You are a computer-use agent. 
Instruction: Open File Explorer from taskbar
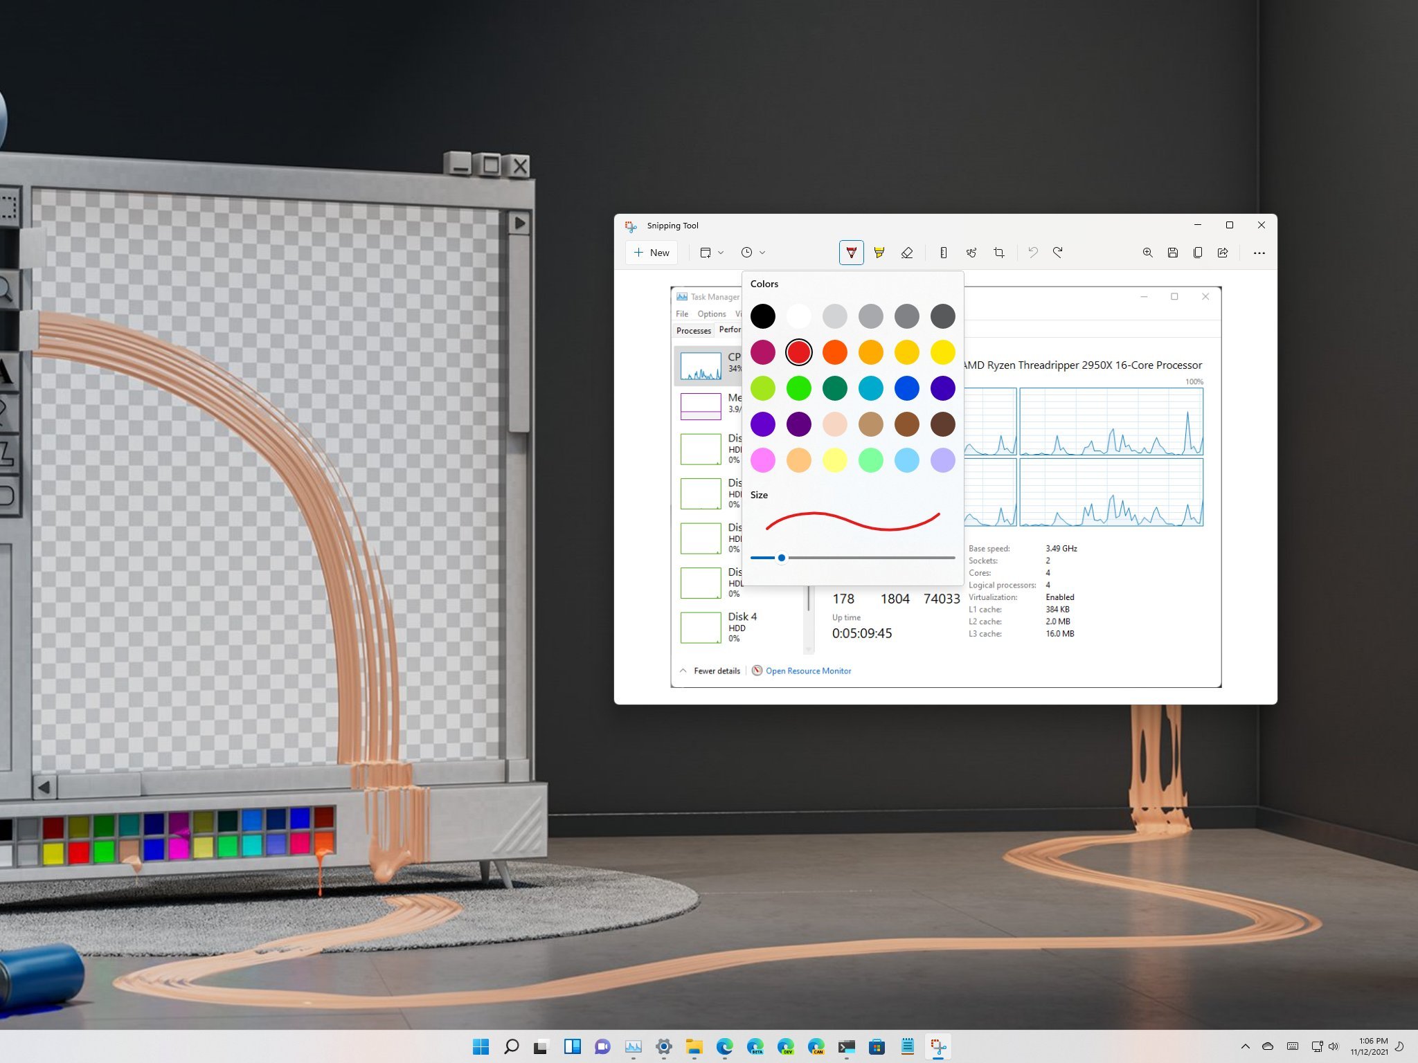click(694, 1046)
